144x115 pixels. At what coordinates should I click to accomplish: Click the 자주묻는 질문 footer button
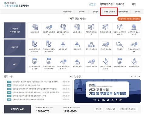(x=111, y=109)
